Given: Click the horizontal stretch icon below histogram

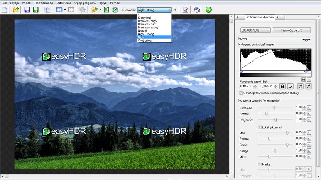Looking at the screenshot, I should pyautogui.click(x=304, y=79).
